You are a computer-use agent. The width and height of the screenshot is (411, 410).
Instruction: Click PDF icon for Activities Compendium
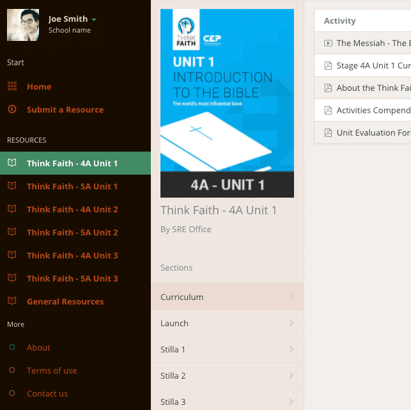328,110
